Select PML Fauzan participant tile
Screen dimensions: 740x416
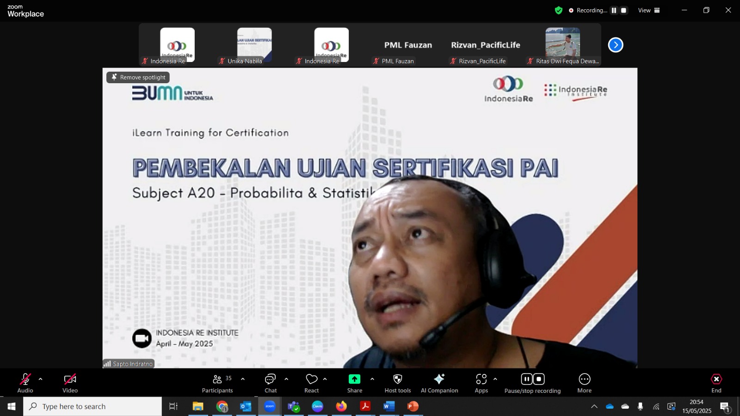pos(408,45)
